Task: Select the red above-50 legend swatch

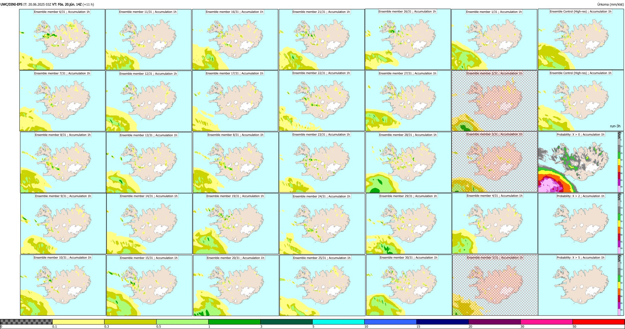Action: pos(598,322)
